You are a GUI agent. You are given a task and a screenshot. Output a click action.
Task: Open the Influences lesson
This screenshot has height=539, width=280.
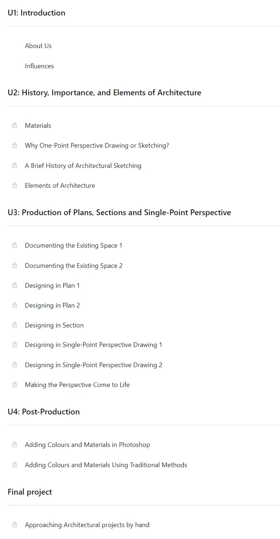39,66
